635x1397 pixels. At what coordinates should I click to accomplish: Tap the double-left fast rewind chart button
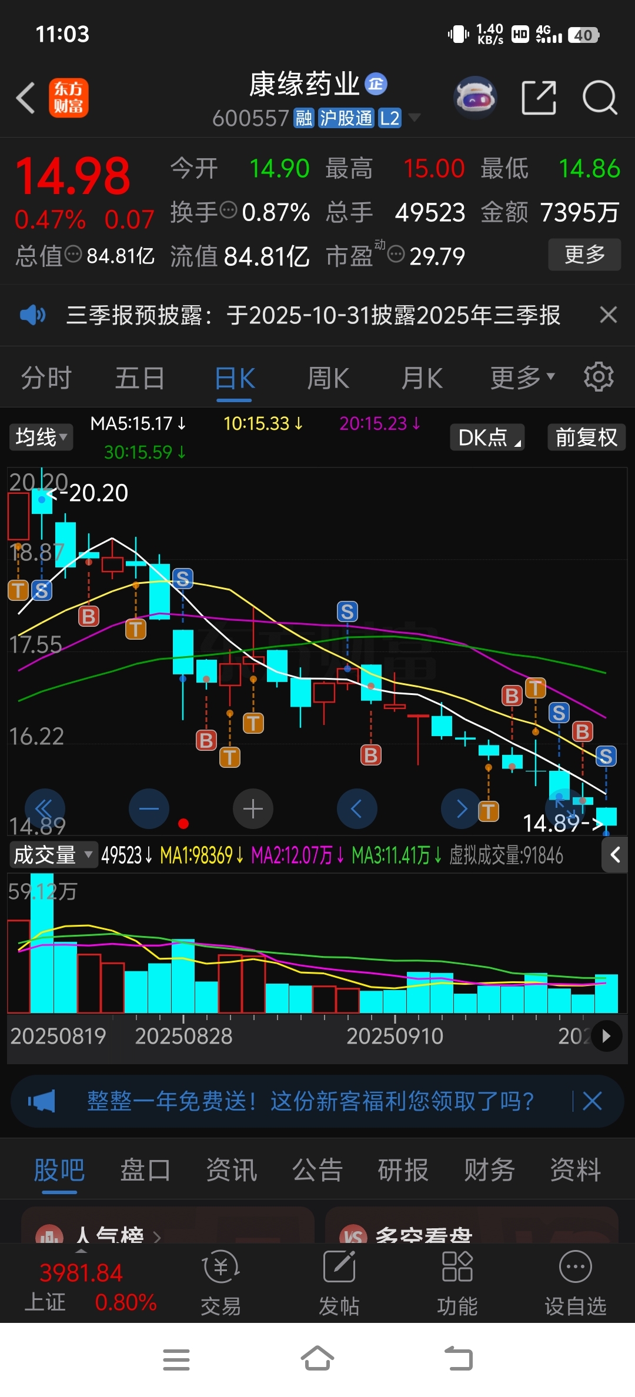point(45,809)
